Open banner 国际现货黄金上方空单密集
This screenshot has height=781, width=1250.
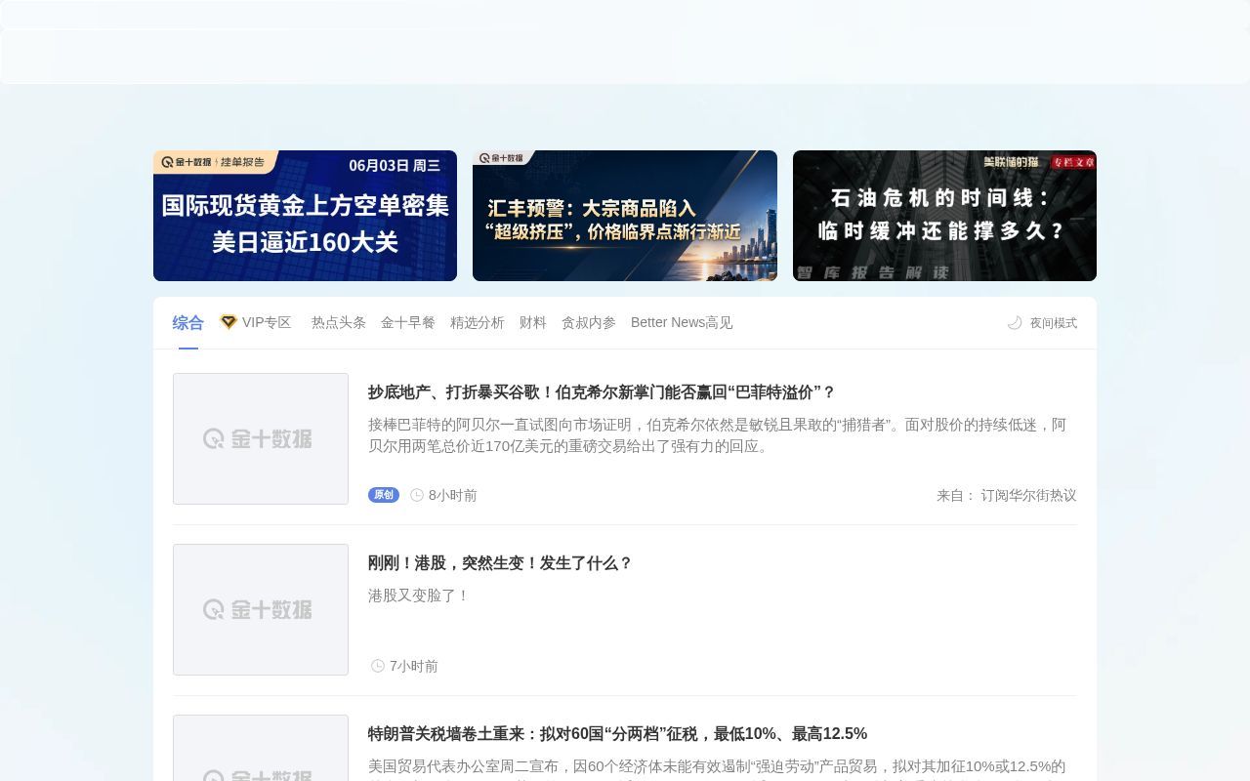coord(305,216)
